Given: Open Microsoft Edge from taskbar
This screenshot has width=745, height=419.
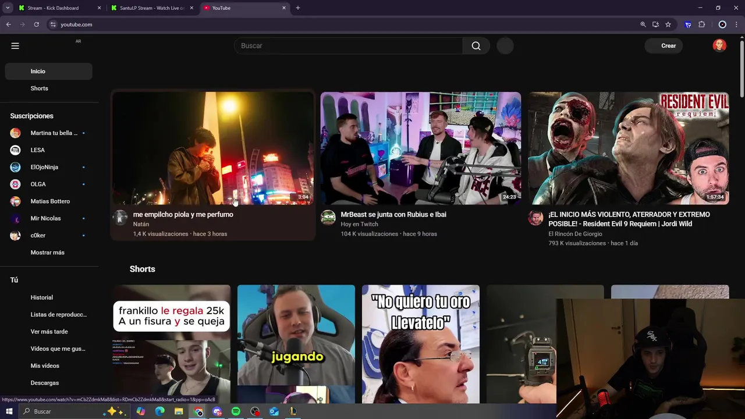Looking at the screenshot, I should [159, 411].
